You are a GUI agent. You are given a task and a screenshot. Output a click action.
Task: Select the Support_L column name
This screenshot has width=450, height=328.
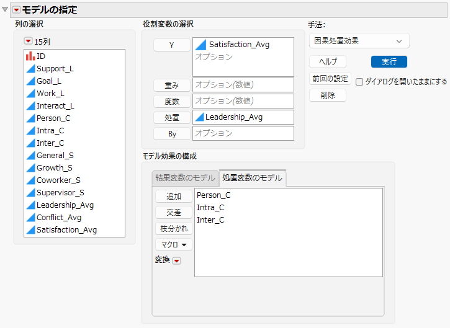click(55, 69)
